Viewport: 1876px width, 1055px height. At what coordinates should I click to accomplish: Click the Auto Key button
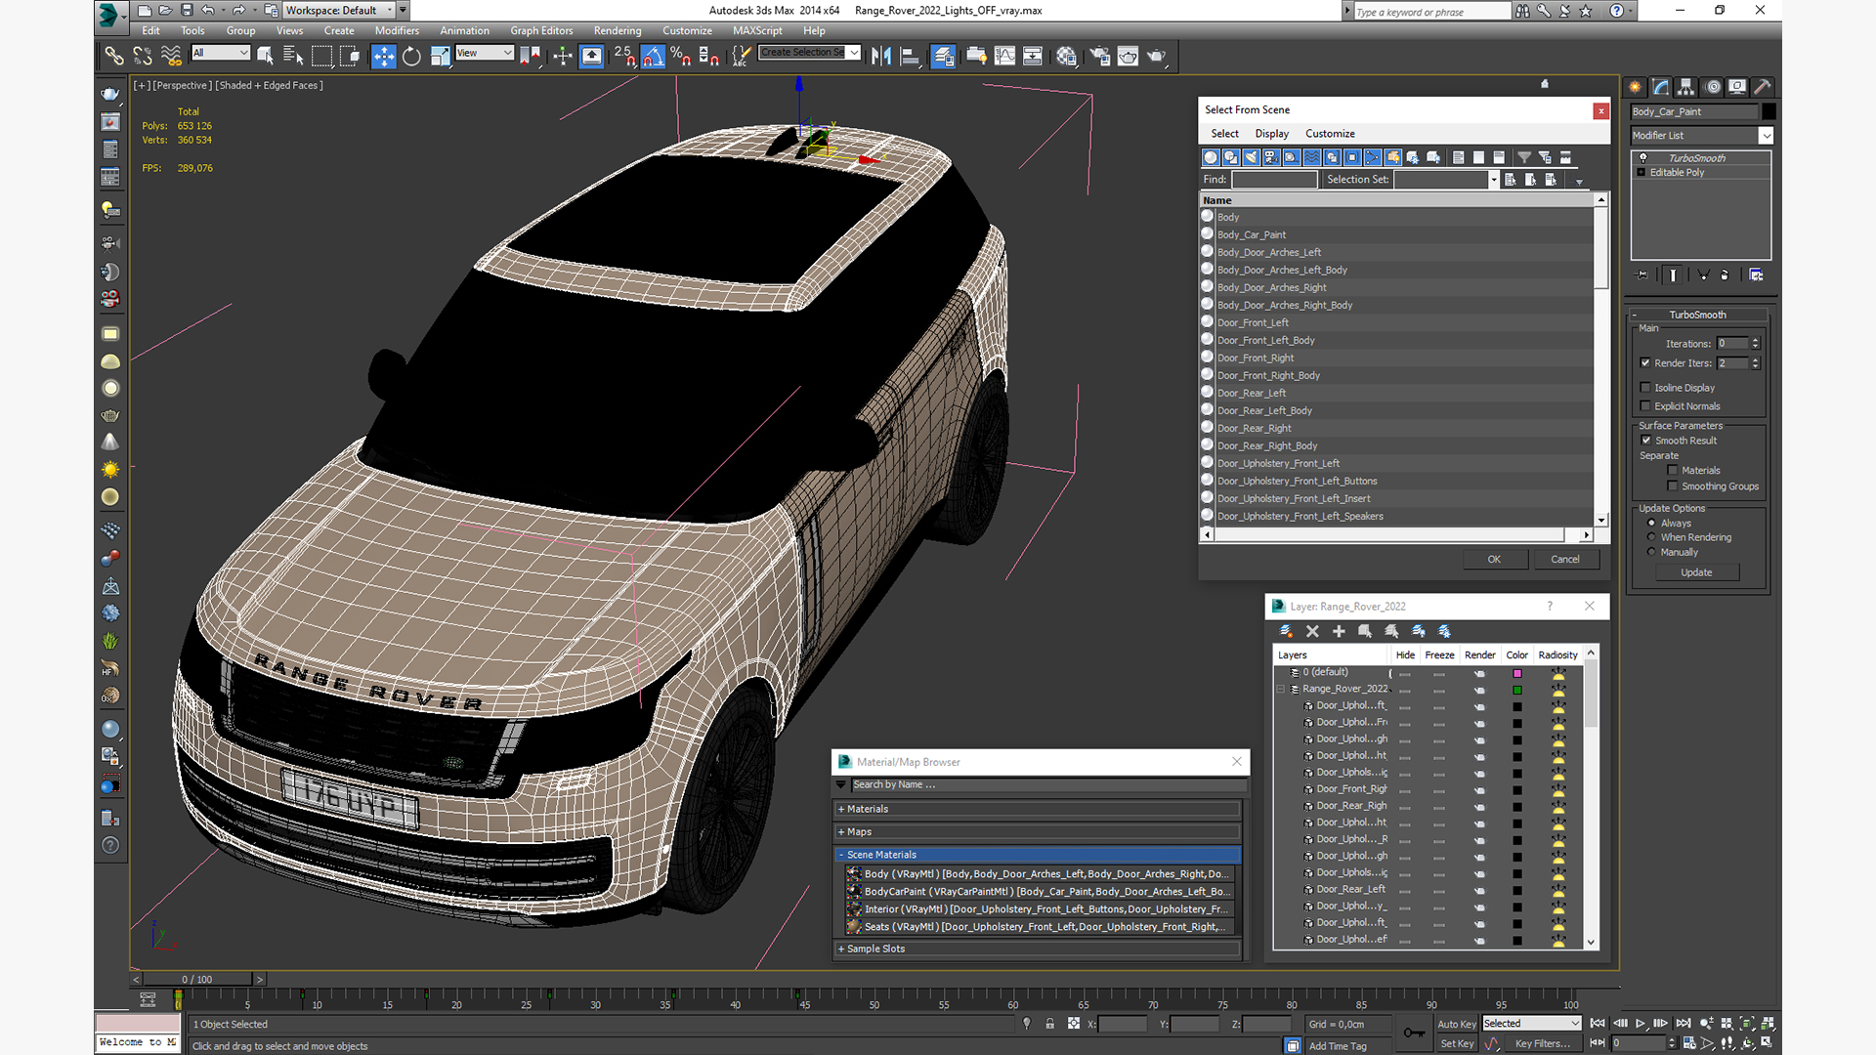(x=1456, y=1025)
